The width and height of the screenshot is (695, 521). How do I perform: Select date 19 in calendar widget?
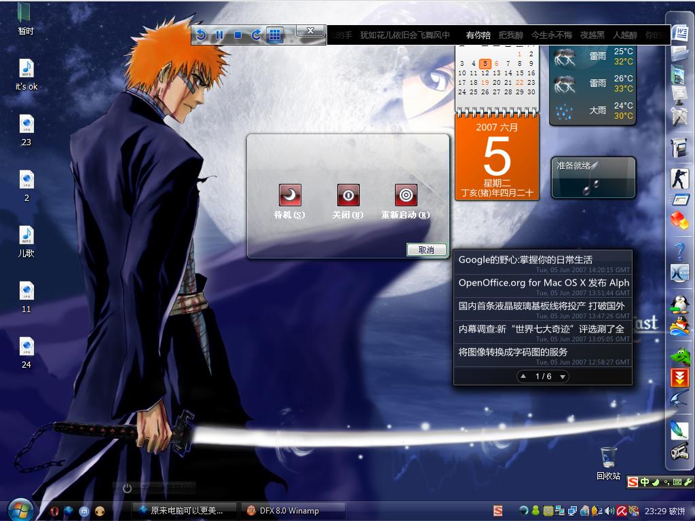485,82
